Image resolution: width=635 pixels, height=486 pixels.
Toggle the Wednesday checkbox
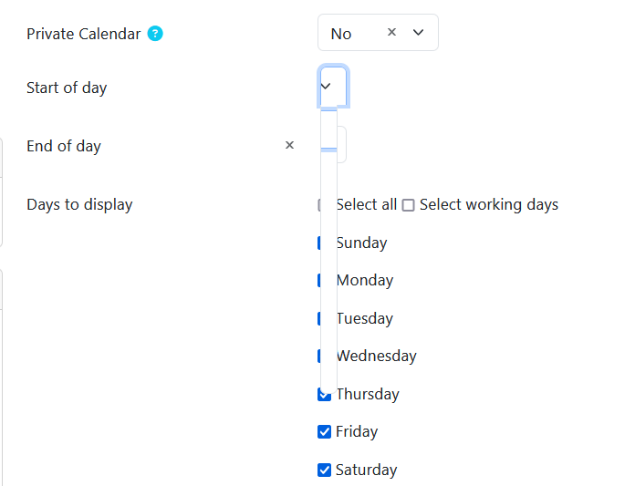(319, 357)
